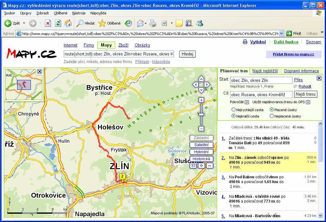Pan the map up with arrow
326x222 pixels.
[x=201, y=79]
